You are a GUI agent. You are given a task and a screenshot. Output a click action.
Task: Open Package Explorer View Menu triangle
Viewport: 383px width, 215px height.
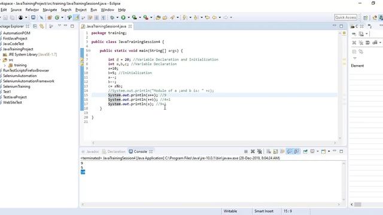point(59,26)
